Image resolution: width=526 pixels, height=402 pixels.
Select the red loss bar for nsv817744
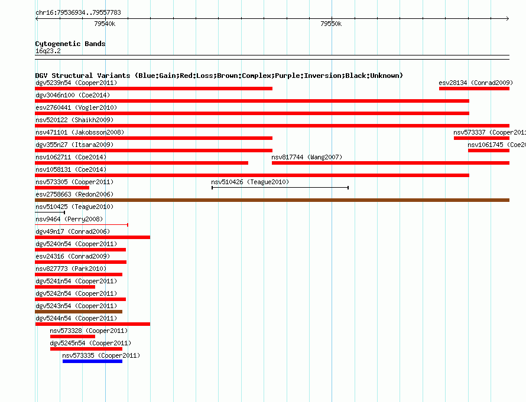coord(391,163)
